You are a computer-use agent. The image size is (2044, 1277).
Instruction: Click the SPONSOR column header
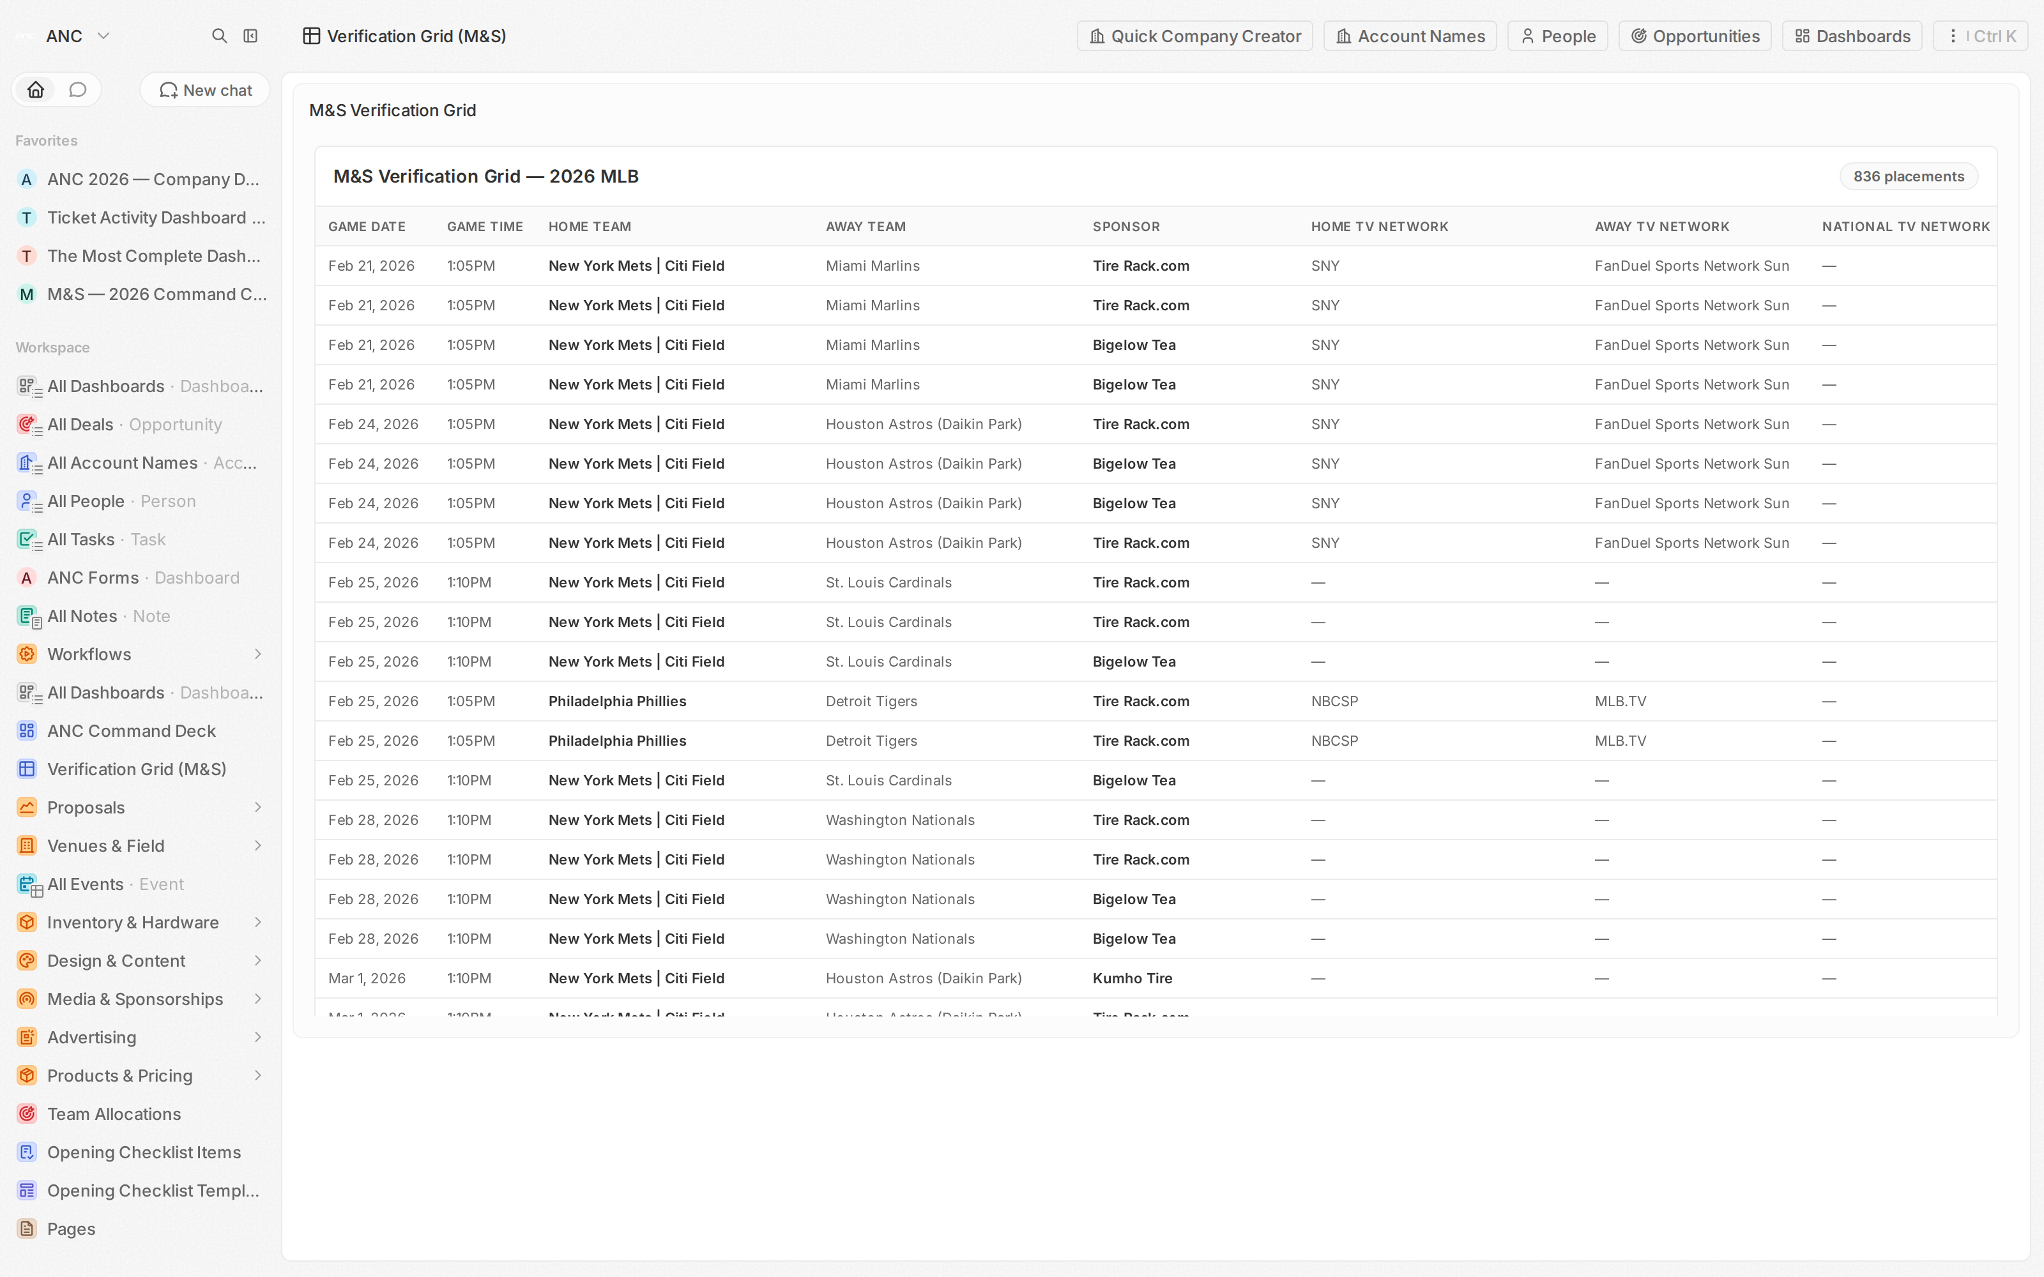[x=1126, y=226]
